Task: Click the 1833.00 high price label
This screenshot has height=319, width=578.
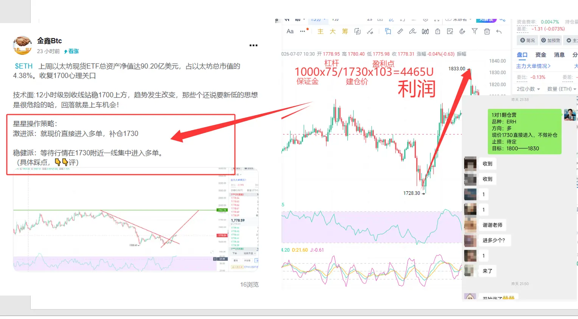Action: click(x=457, y=69)
